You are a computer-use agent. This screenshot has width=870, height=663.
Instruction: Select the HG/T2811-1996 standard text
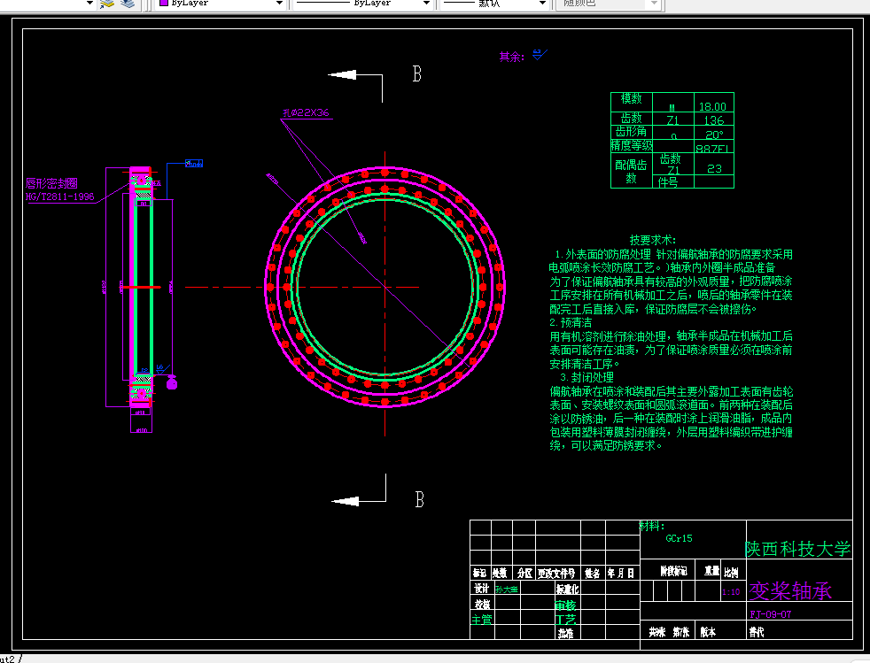coord(60,197)
